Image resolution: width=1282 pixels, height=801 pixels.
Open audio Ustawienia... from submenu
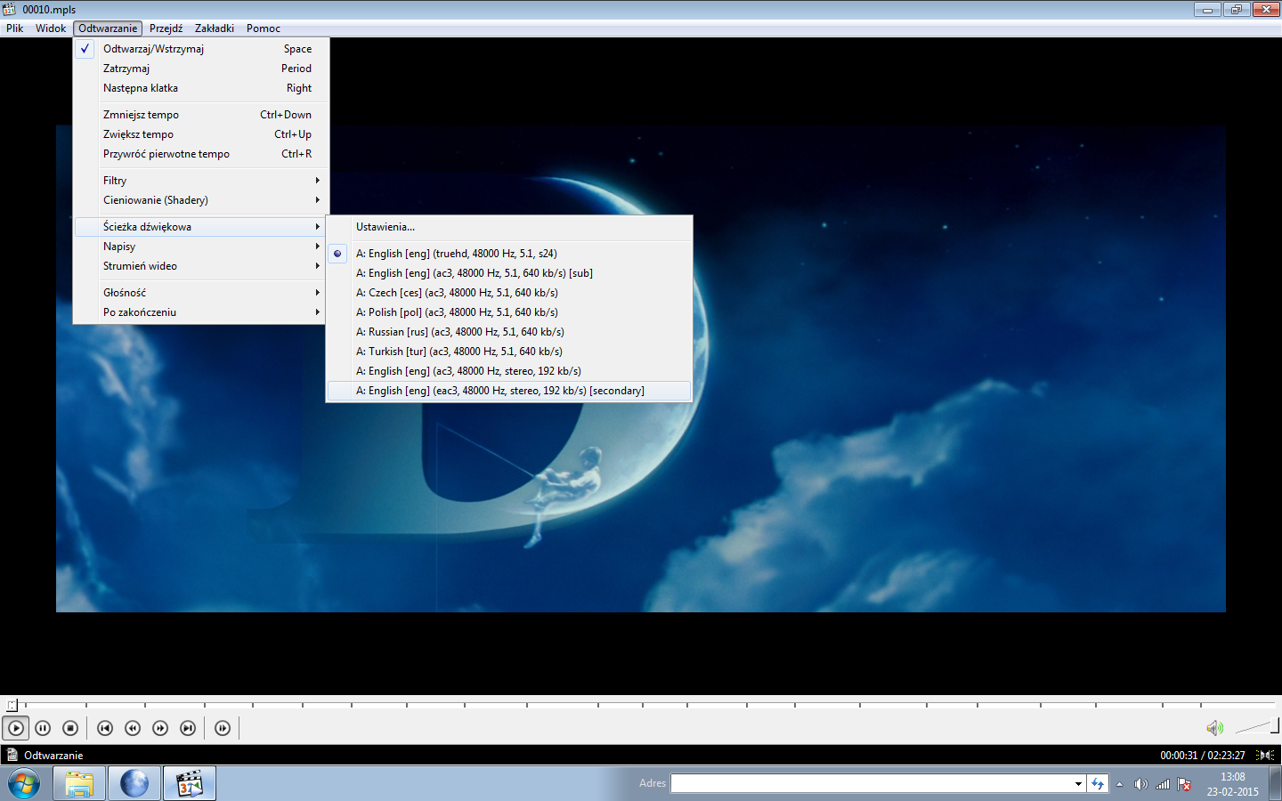508,227
